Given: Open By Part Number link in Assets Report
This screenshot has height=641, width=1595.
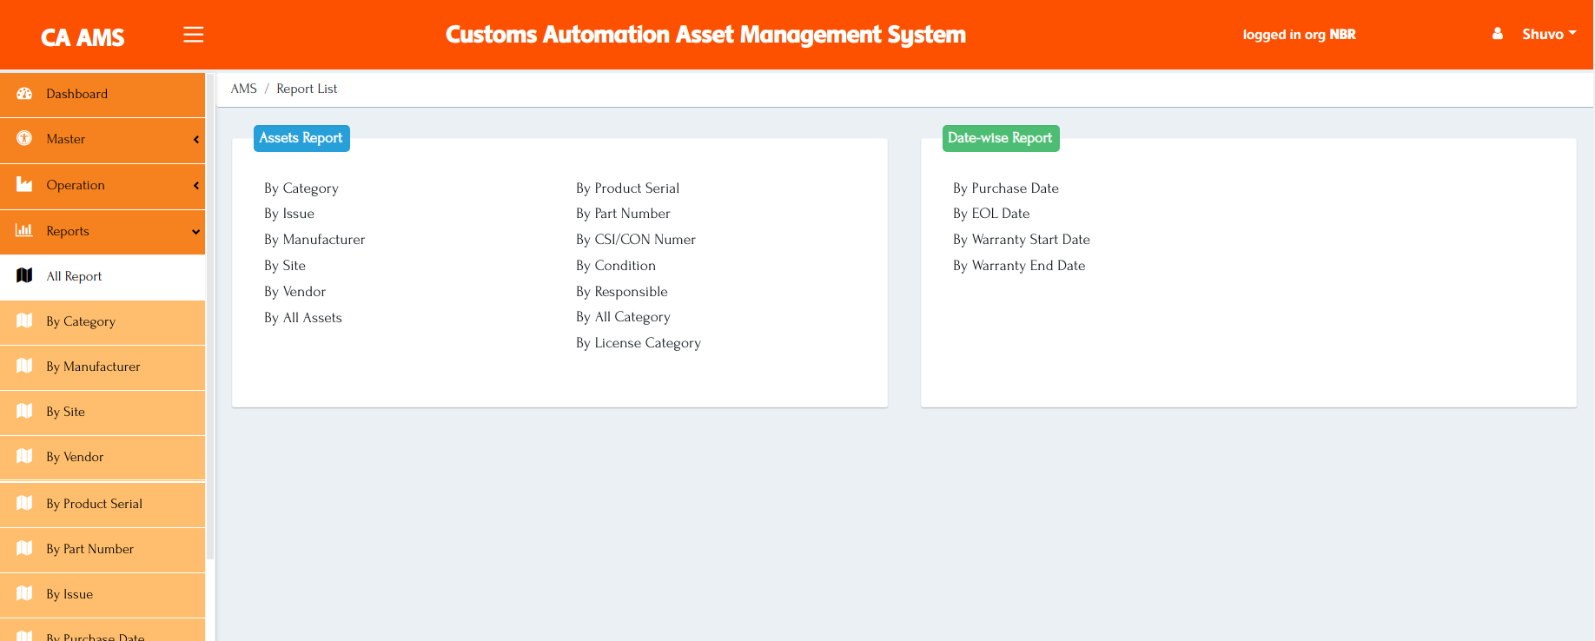Looking at the screenshot, I should (x=623, y=214).
